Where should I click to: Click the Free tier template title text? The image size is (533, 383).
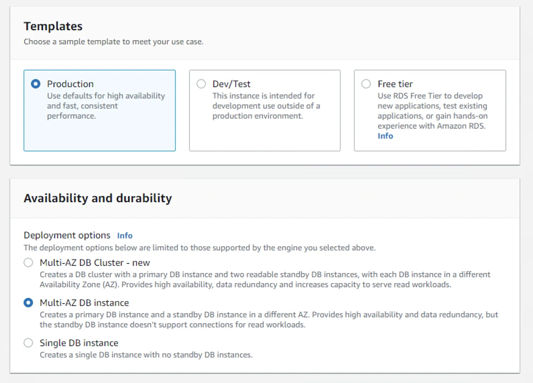(395, 84)
